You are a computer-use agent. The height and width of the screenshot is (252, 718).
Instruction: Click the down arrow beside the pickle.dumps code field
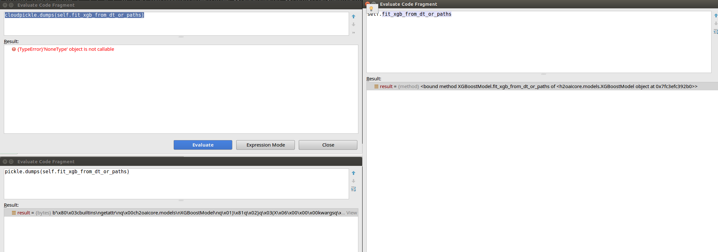point(354,181)
